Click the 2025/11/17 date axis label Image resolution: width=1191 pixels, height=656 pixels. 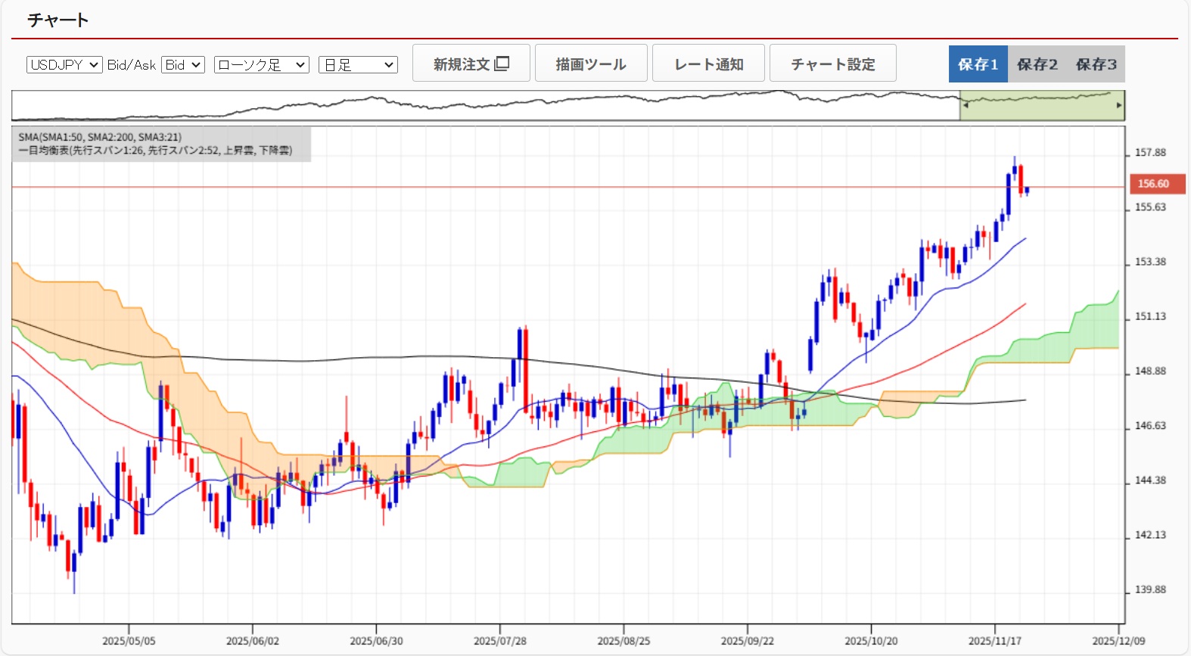994,641
